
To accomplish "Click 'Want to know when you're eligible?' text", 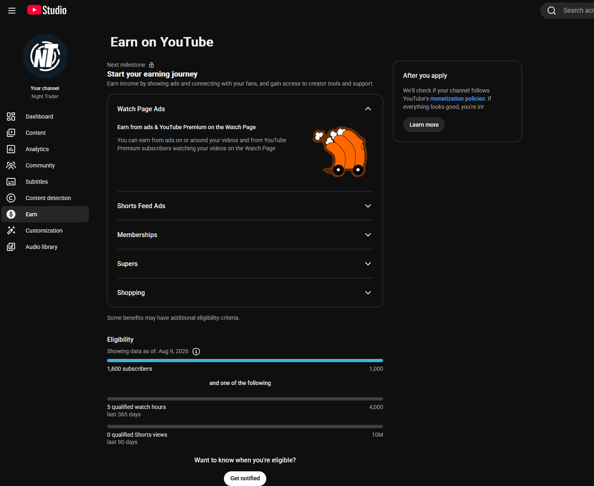I will [x=245, y=460].
